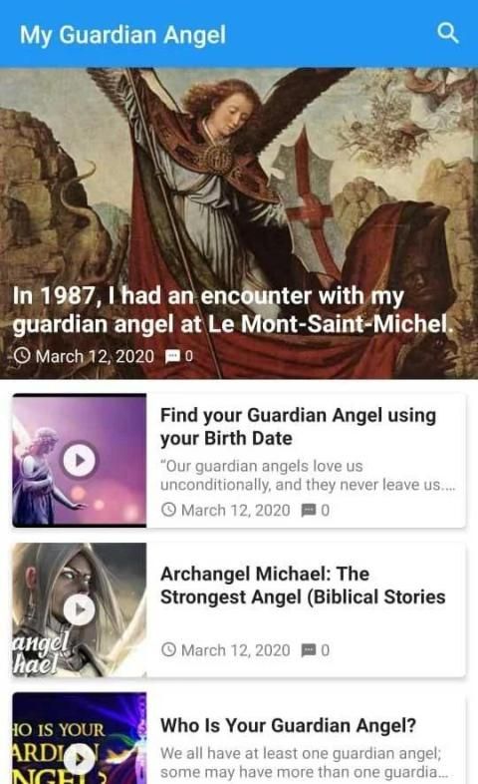Play the Who Is Your Guardian Angel video

(x=79, y=759)
